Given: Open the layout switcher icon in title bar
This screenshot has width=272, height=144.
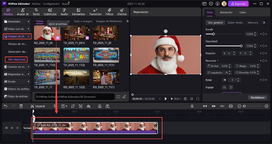Looking at the screenshot, I should pyautogui.click(x=204, y=4).
